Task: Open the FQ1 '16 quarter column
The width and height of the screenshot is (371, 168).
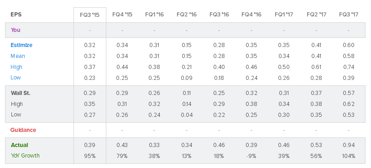Action: 155,15
